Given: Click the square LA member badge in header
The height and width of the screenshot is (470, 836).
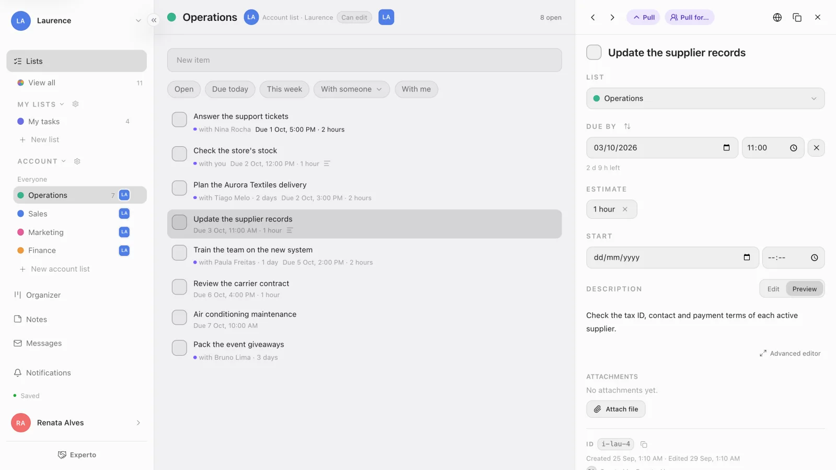Looking at the screenshot, I should (386, 17).
